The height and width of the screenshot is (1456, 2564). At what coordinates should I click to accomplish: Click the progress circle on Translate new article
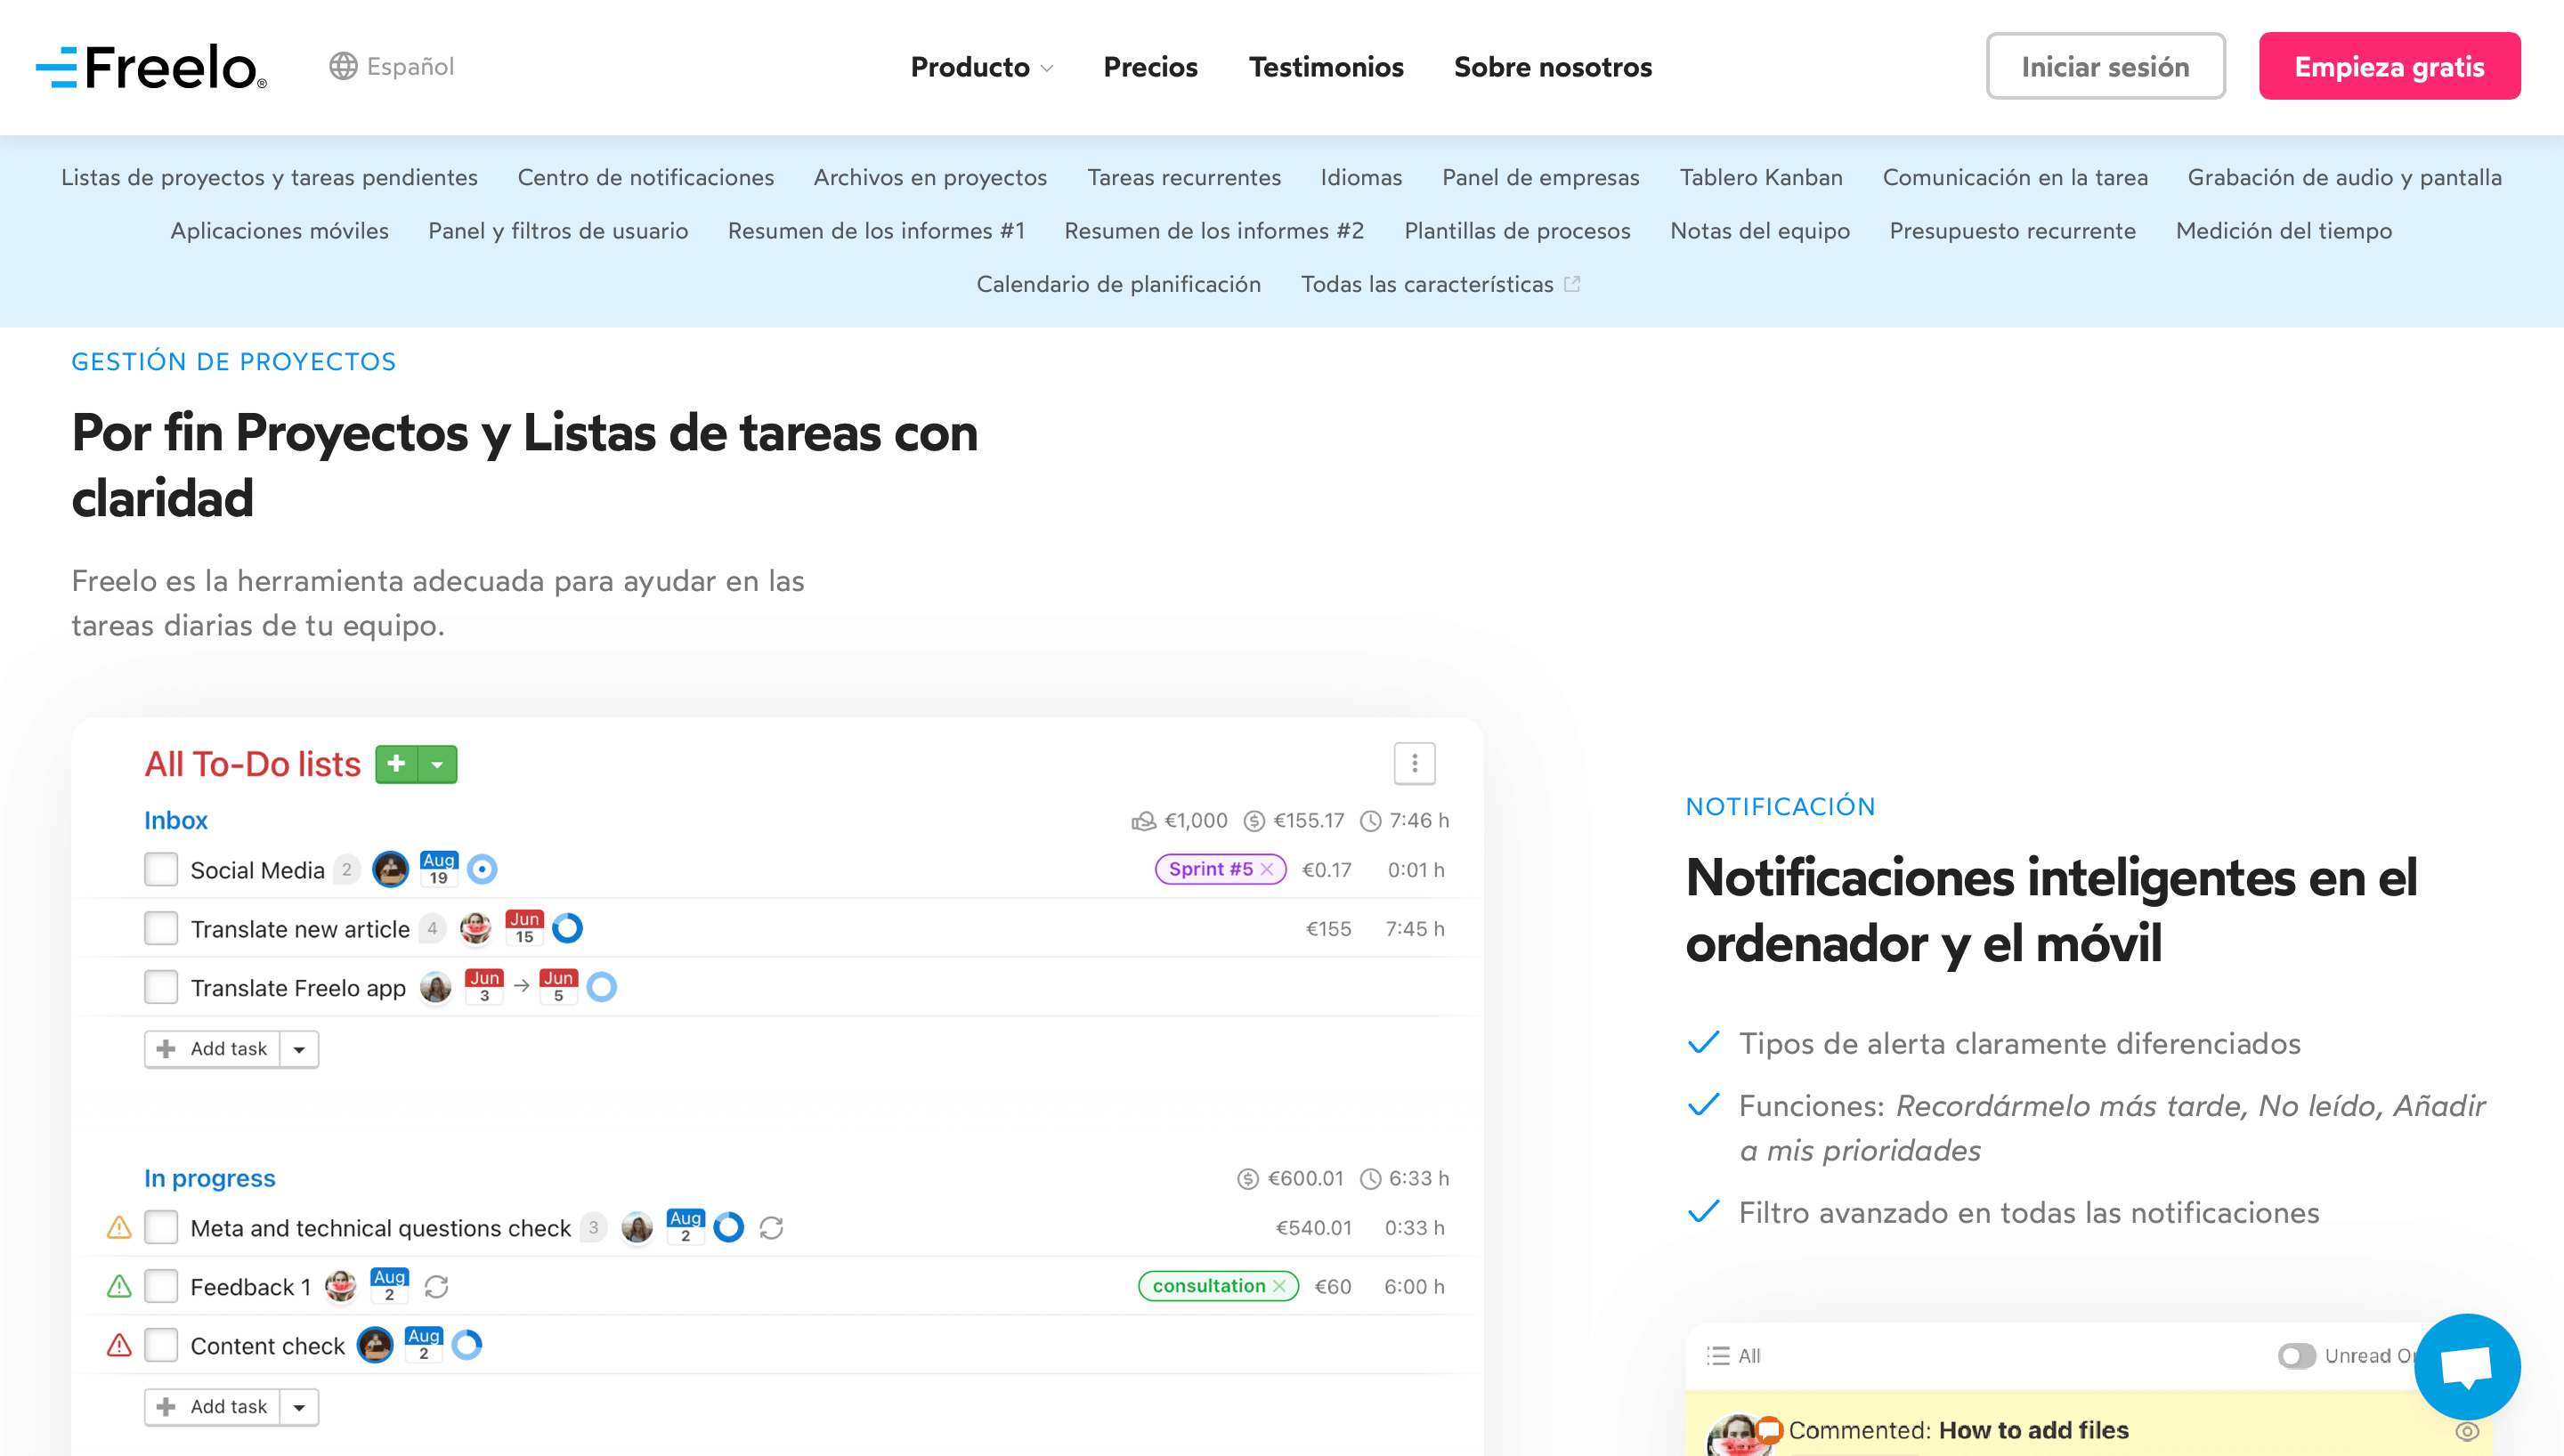tap(568, 928)
